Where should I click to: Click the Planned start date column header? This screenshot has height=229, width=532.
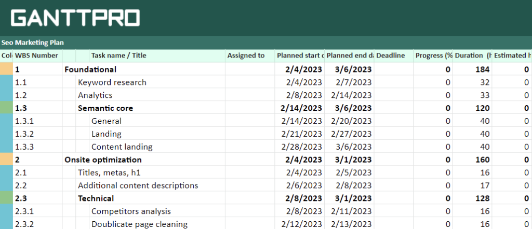click(x=300, y=56)
